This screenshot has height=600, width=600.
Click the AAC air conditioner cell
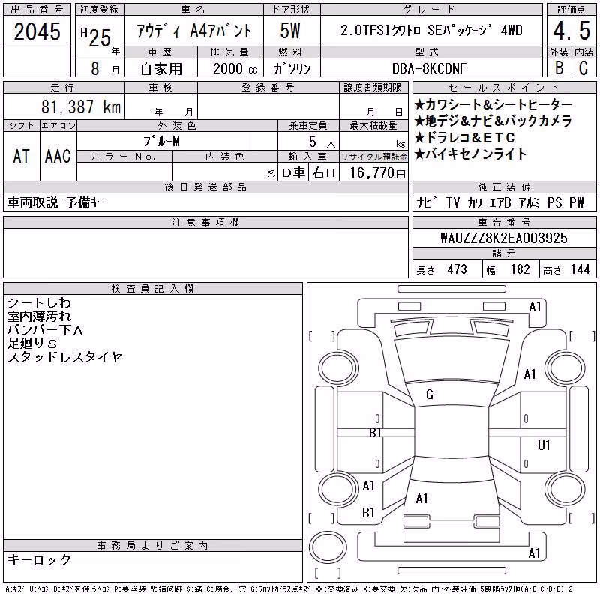[x=58, y=156]
